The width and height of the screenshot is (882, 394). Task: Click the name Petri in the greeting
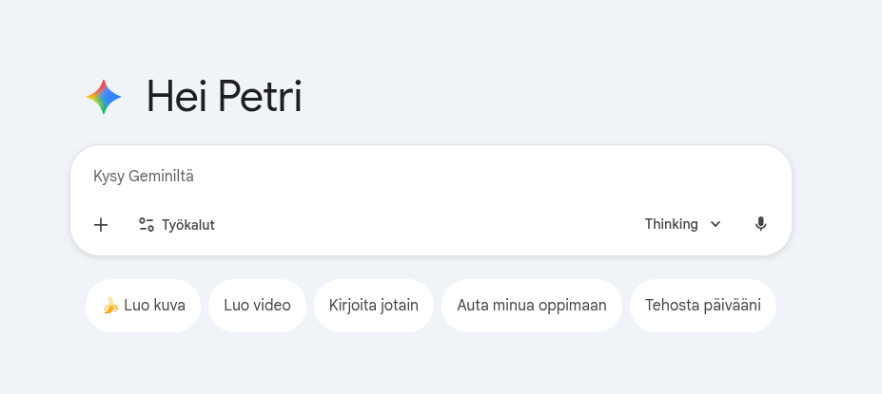260,97
